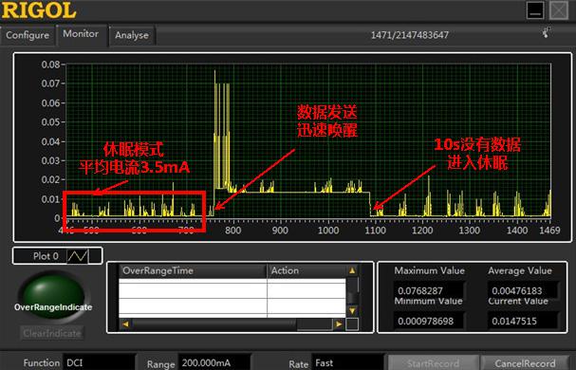
Task: Click the left arrow of the horizontal table scrollbar
Action: click(125, 324)
